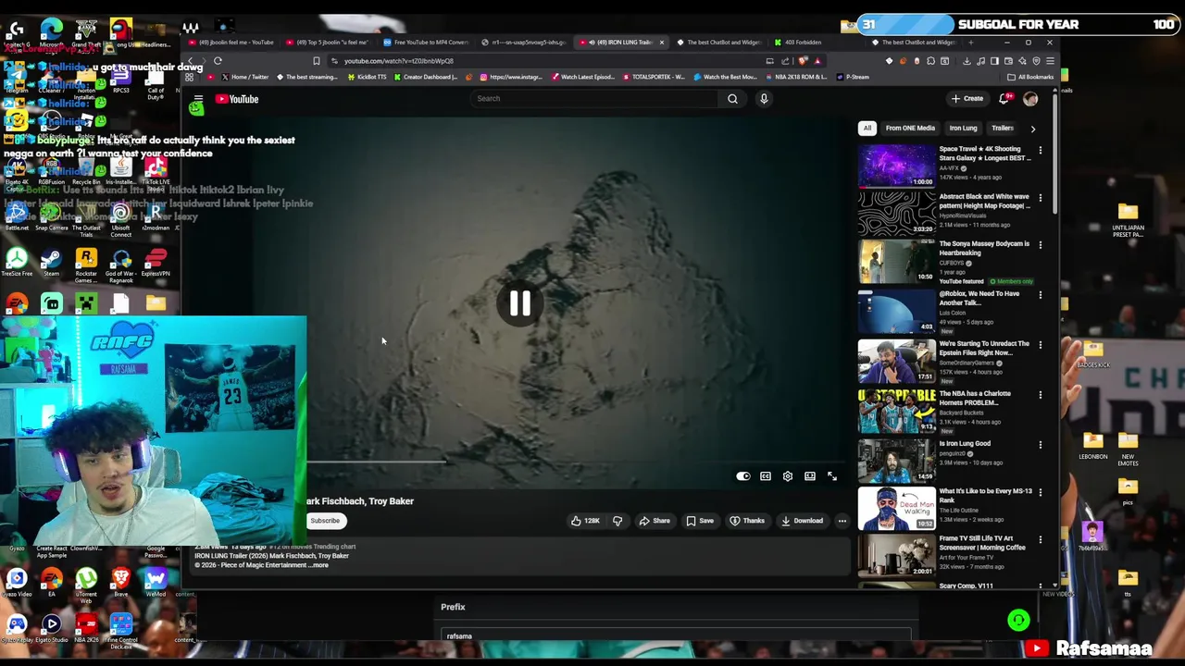Viewport: 1185px width, 666px height.
Task: Reload the page in the browser
Action: [218, 61]
